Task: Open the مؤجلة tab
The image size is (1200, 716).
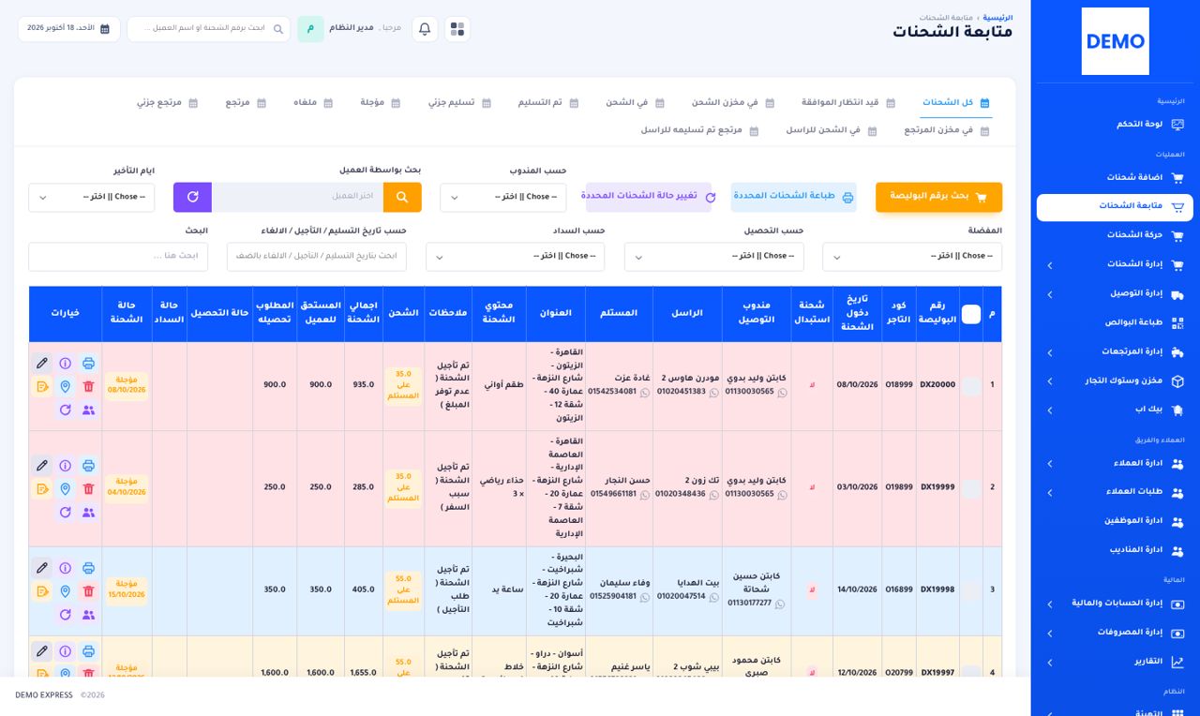Action: 381,103
